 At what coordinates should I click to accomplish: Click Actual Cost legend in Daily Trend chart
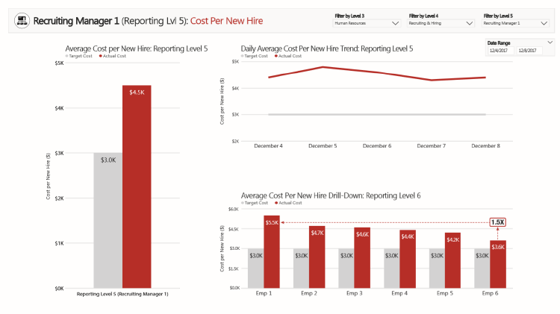click(x=288, y=56)
